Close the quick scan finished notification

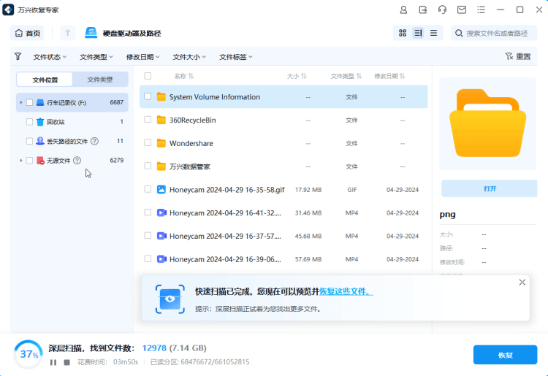(x=522, y=282)
